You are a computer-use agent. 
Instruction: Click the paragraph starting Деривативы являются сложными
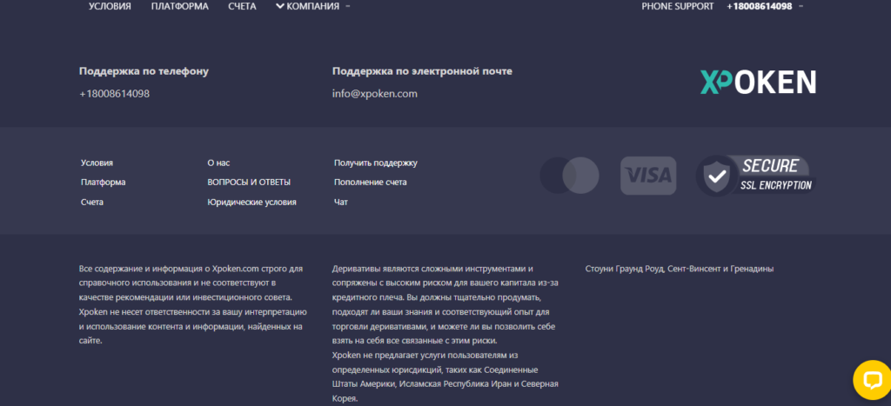[444, 304]
